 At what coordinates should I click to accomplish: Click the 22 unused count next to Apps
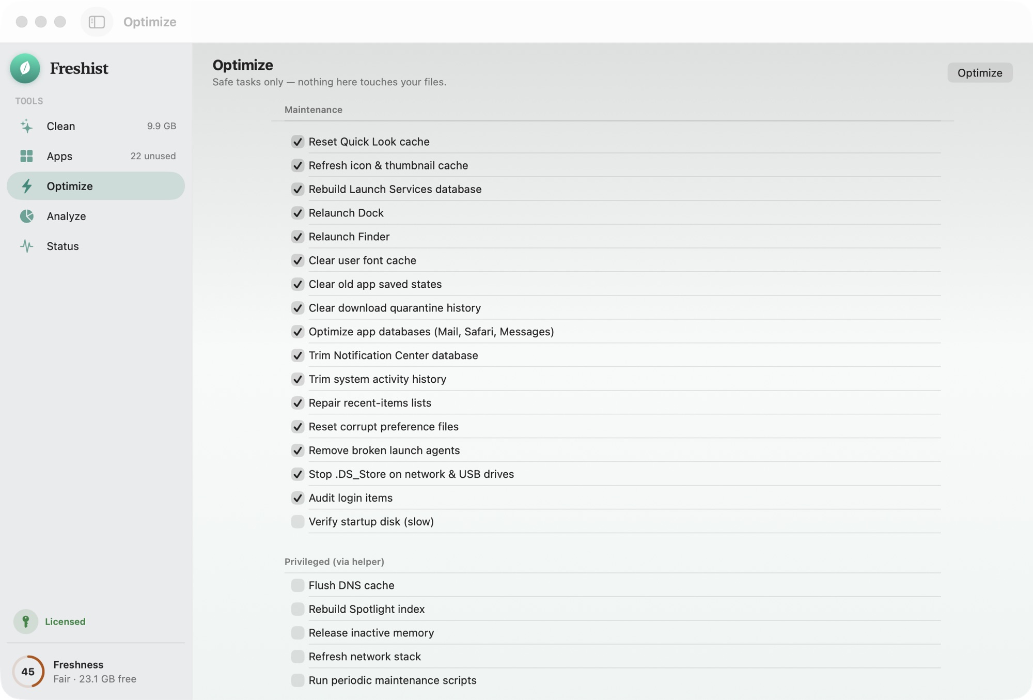click(153, 156)
